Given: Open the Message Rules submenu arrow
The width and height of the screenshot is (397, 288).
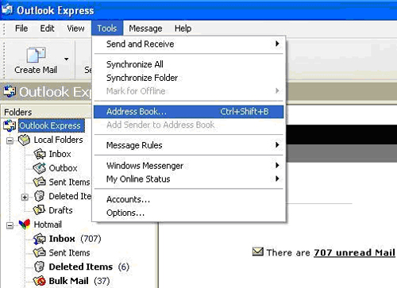Looking at the screenshot, I should pyautogui.click(x=277, y=145).
